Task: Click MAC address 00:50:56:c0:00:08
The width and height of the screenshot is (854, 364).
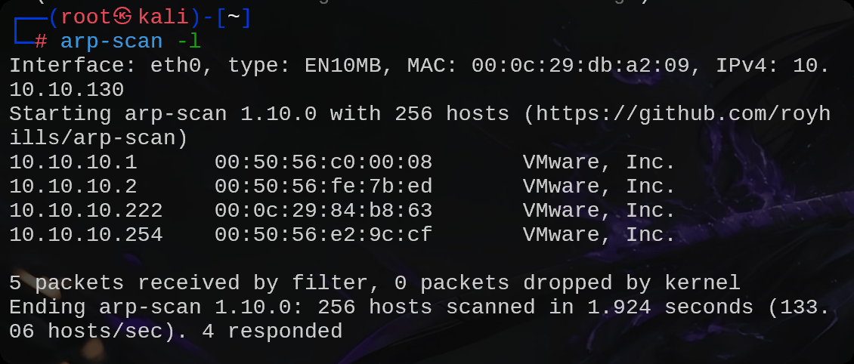Action: 323,162
